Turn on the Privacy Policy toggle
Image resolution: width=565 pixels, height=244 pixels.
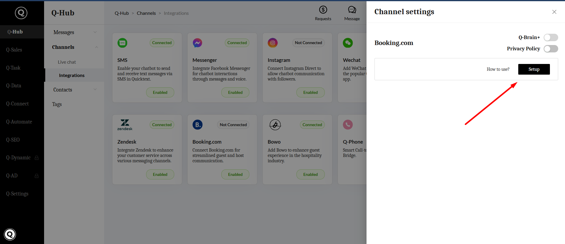click(551, 49)
